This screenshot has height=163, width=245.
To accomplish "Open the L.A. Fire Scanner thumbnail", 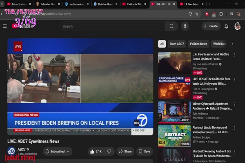I will tap(174, 63).
